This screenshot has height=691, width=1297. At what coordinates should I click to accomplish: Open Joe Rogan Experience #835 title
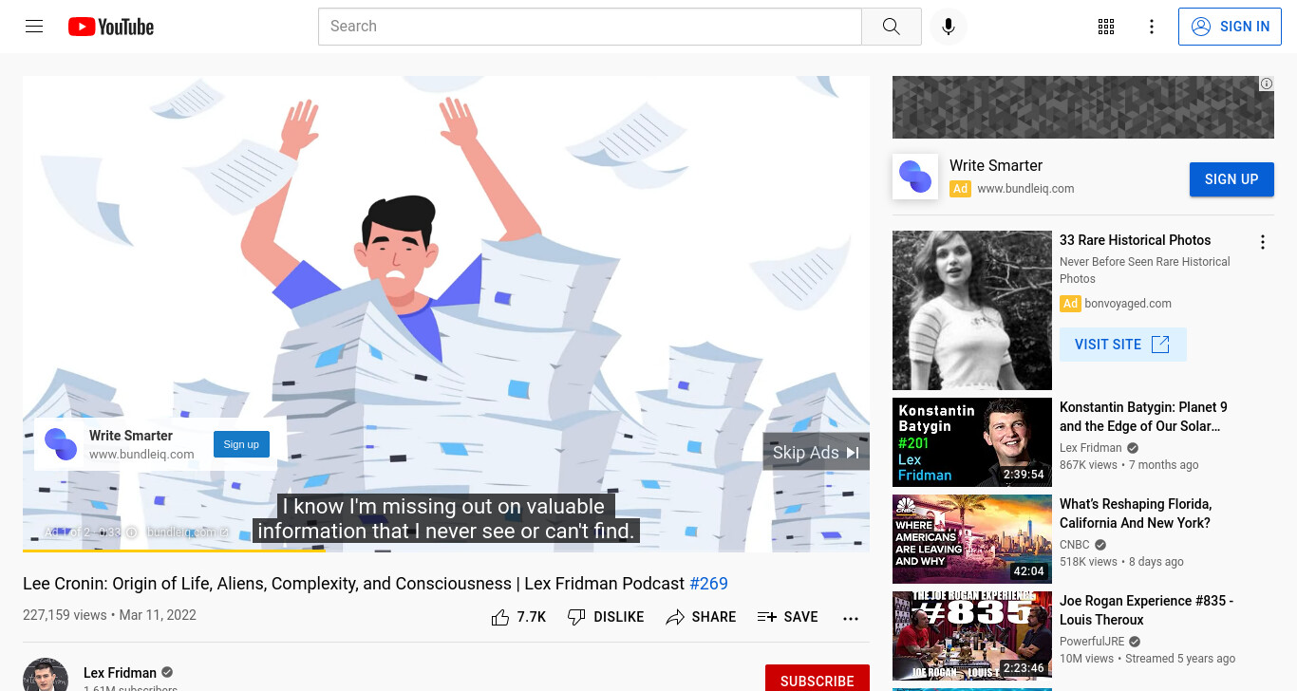pyautogui.click(x=1146, y=610)
